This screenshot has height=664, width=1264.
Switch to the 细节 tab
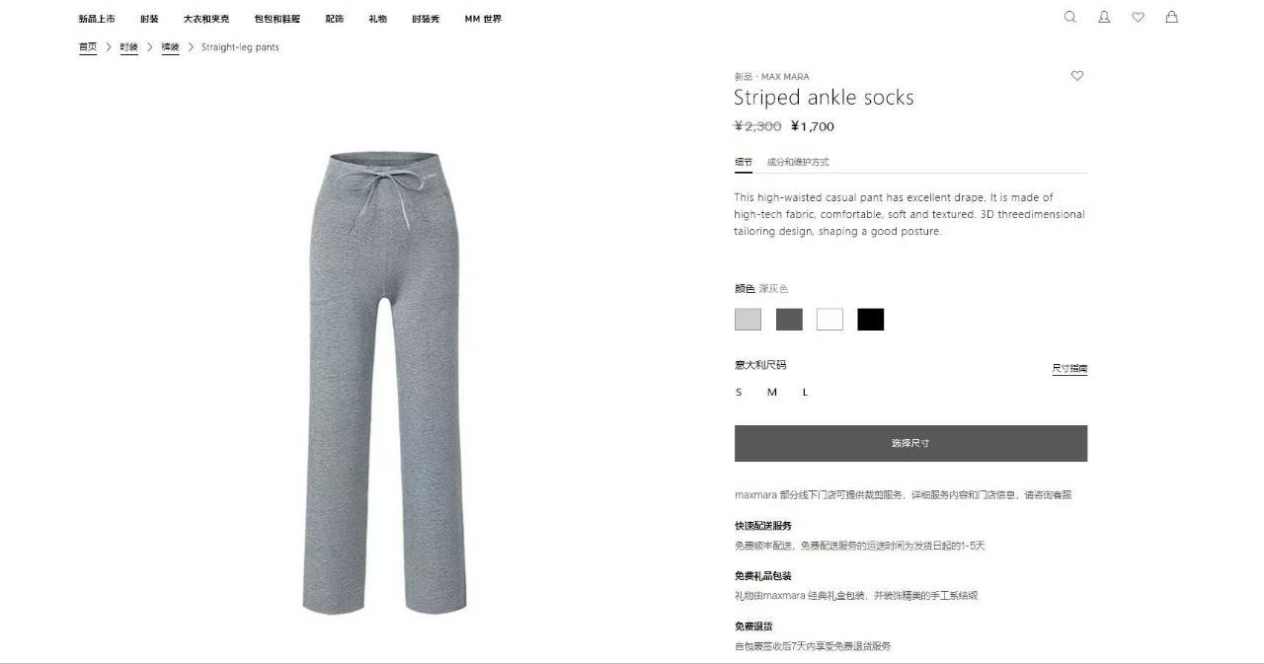744,162
